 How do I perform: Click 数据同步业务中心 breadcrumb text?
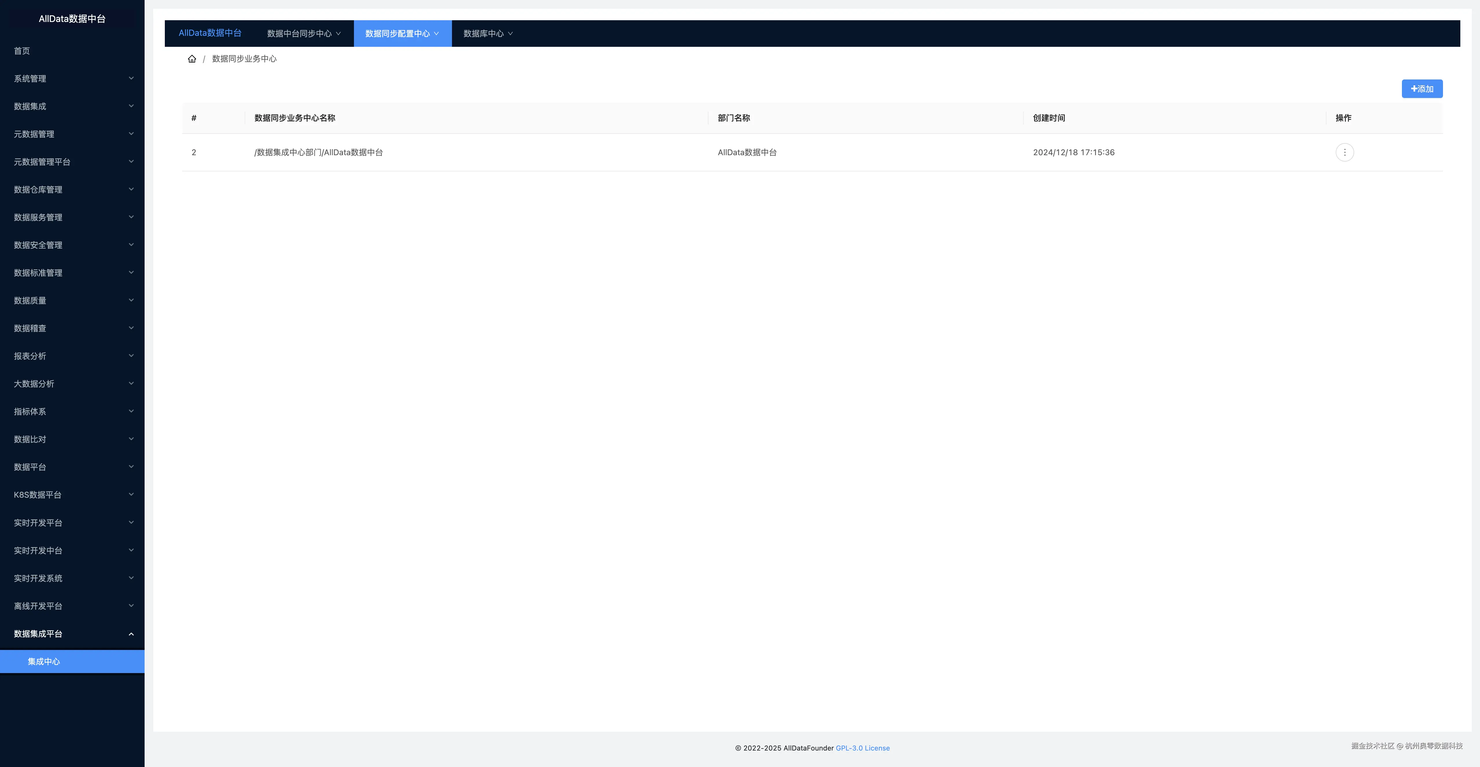coord(244,59)
